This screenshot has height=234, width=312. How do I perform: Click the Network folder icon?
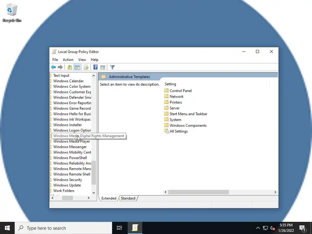tap(166, 96)
